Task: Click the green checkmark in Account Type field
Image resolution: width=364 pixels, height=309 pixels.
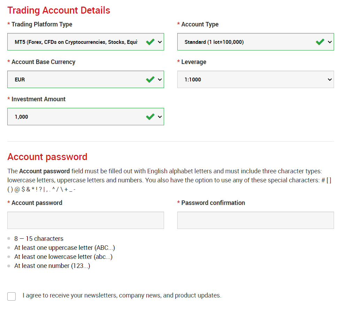Action: point(320,42)
